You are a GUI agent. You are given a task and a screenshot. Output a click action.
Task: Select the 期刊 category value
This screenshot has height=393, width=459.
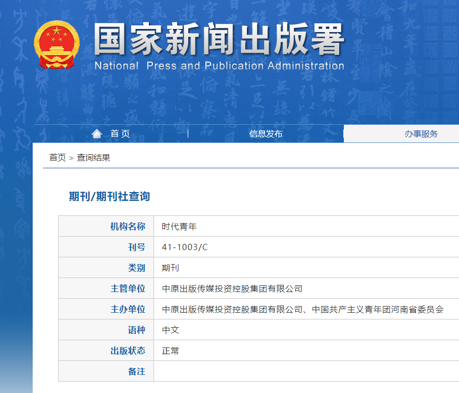[170, 268]
